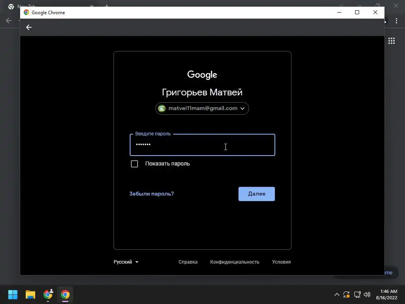The width and height of the screenshot is (405, 304).
Task: Expand the account switcher chevron
Action: (242, 108)
